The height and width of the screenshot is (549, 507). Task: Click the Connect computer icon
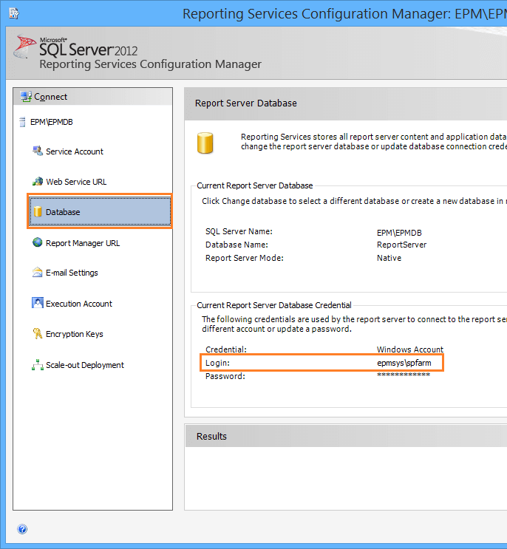[x=26, y=97]
